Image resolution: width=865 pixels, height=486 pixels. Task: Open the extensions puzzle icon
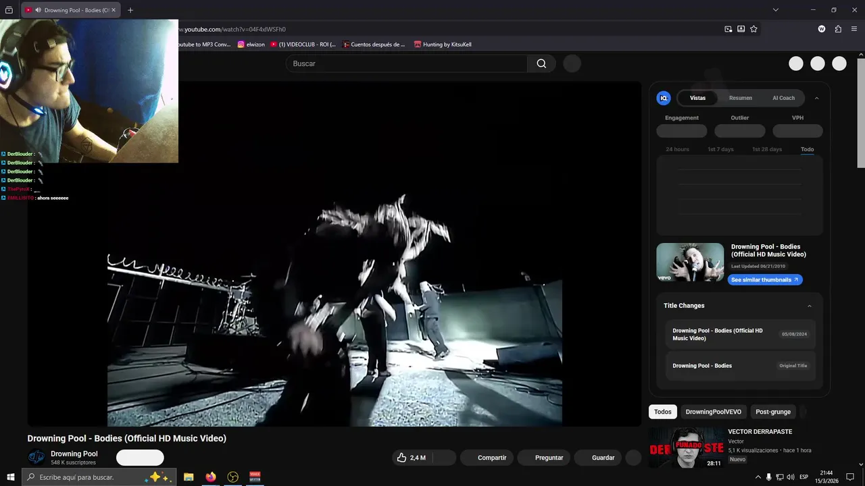coord(838,29)
